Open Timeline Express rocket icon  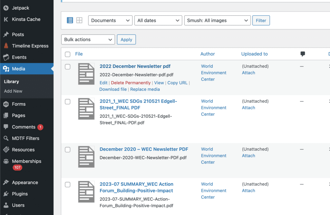tap(6, 46)
